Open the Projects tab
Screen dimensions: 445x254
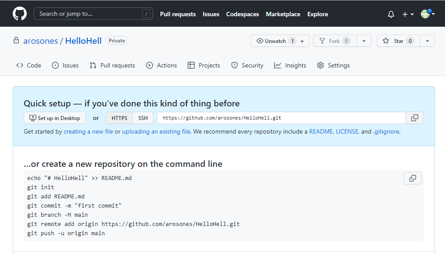[x=204, y=65]
